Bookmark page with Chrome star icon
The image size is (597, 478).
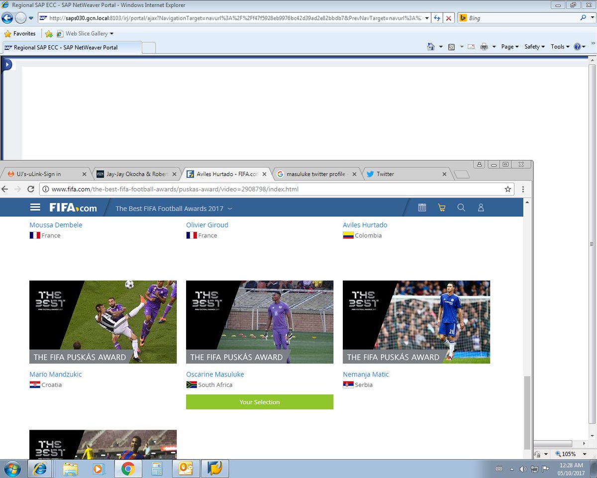click(x=507, y=189)
